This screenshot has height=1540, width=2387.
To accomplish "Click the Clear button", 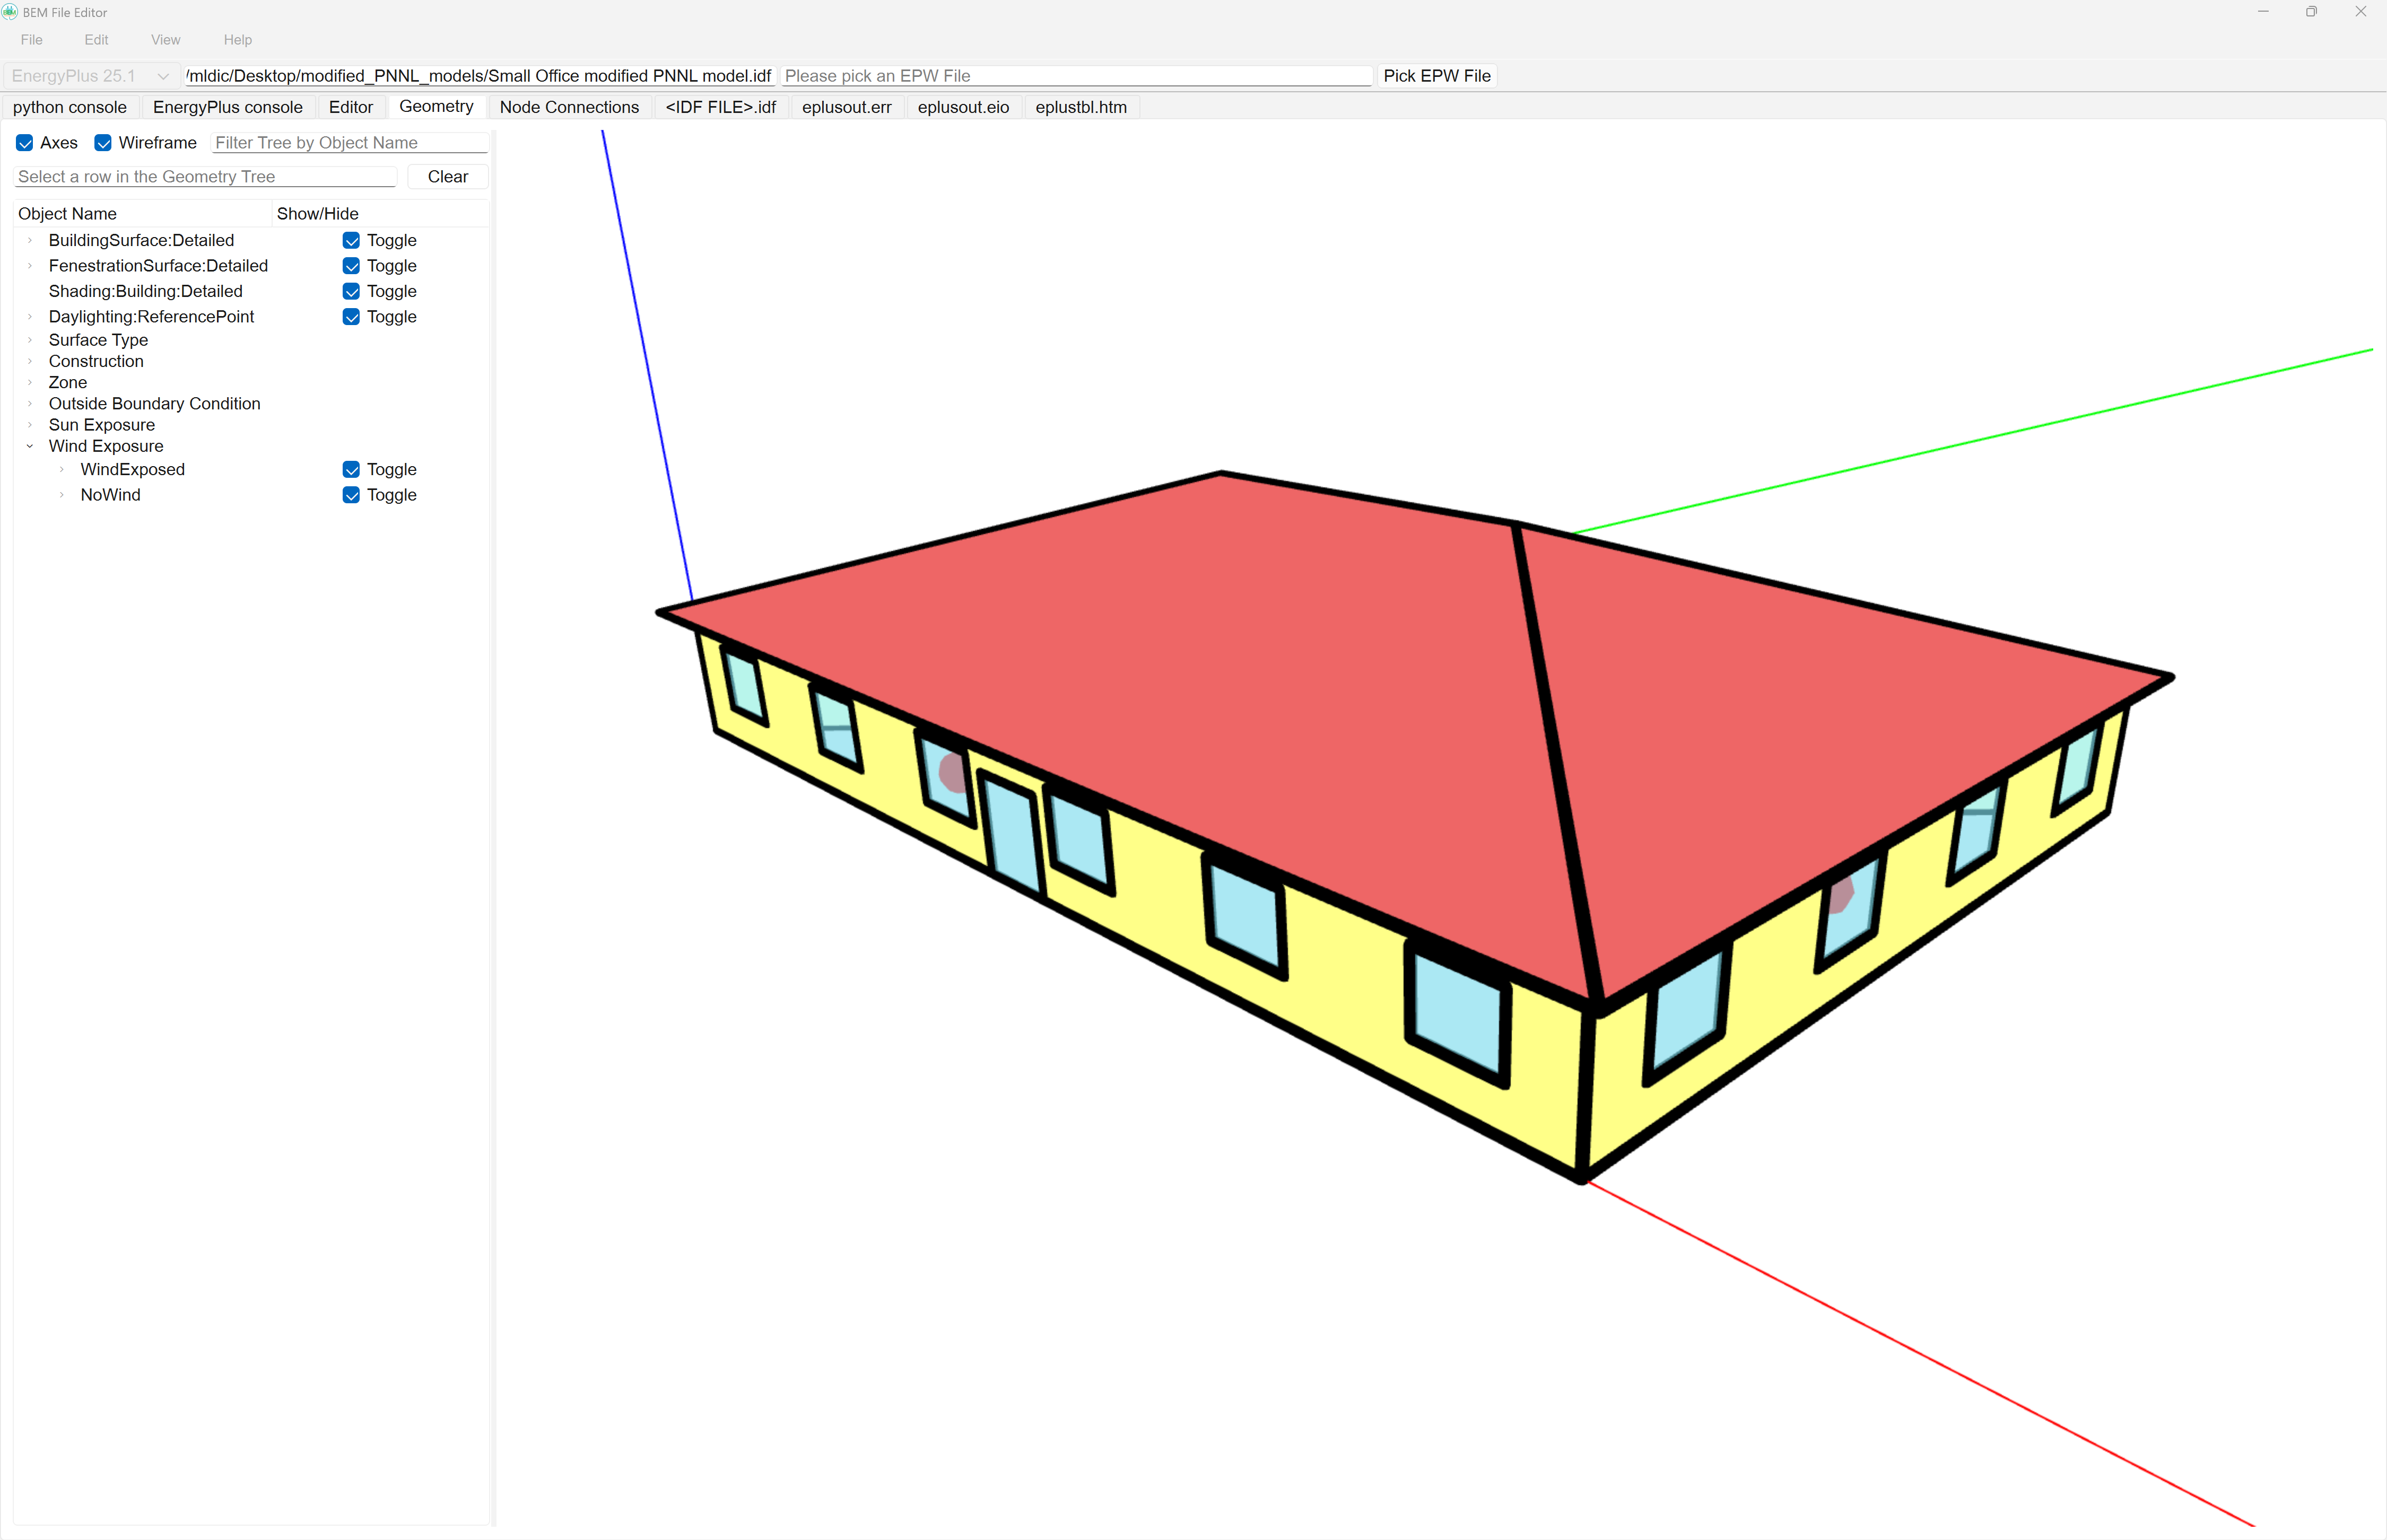I will click(x=448, y=177).
